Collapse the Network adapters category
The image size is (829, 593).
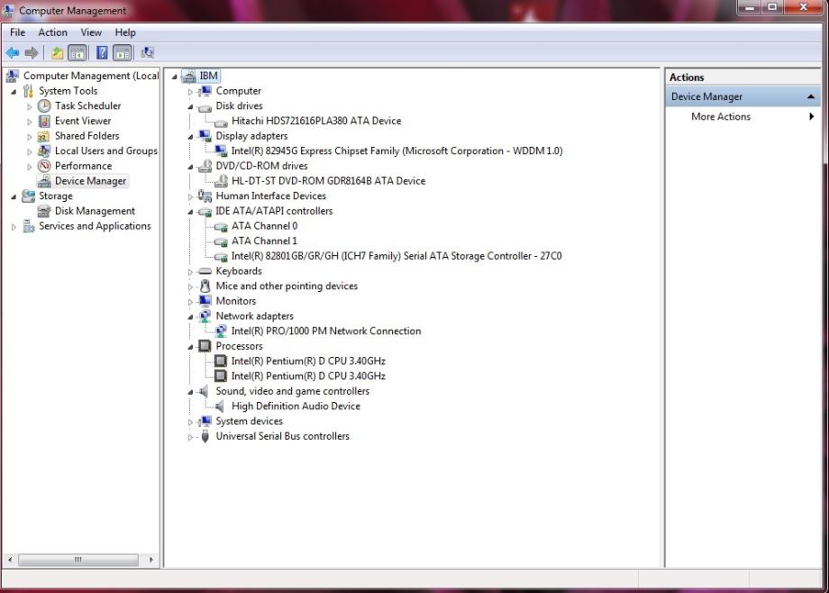(x=190, y=316)
